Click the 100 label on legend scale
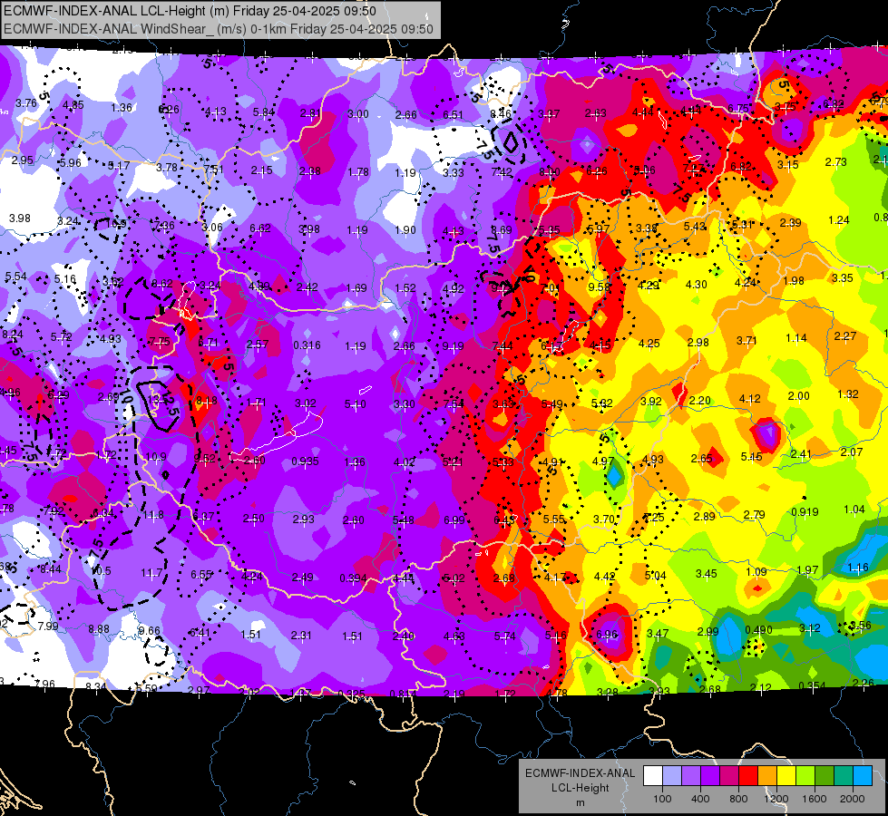 (662, 799)
